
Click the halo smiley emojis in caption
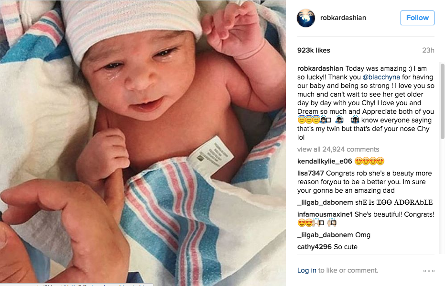coord(308,120)
